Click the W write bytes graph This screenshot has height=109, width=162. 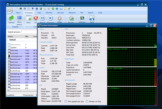click(132, 96)
